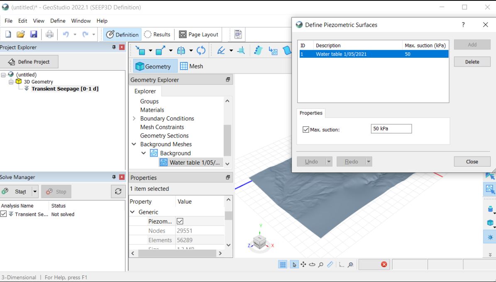Select Transient Seepage [0-1 d] in Project Explorer
The image size is (496, 282).
[65, 88]
